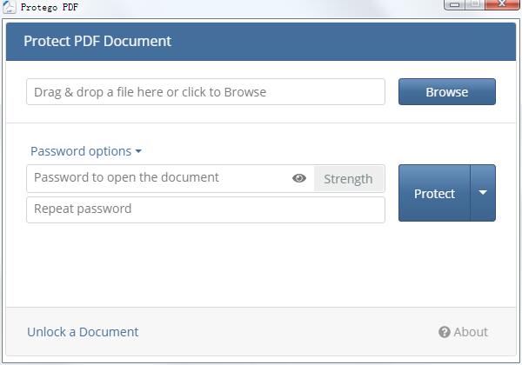This screenshot has width=522, height=365.
Task: Click the Protect button
Action: tap(434, 193)
